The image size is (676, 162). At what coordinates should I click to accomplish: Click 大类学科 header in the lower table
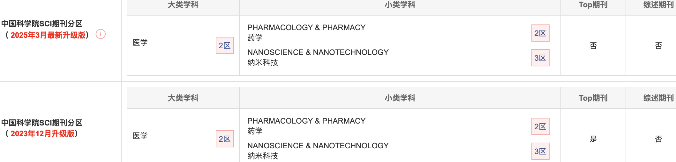(x=183, y=98)
